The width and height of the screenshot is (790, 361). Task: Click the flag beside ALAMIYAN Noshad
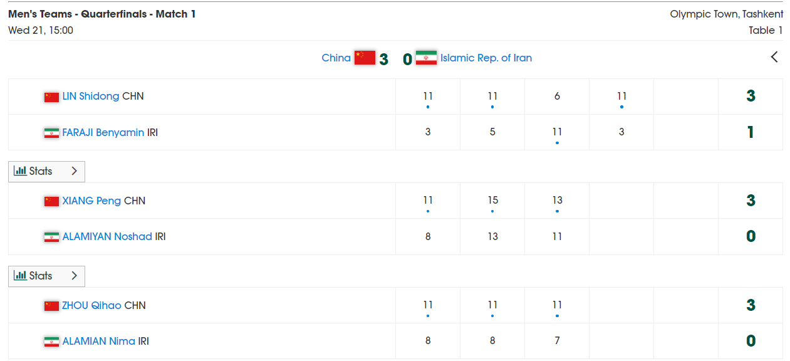pyautogui.click(x=51, y=237)
